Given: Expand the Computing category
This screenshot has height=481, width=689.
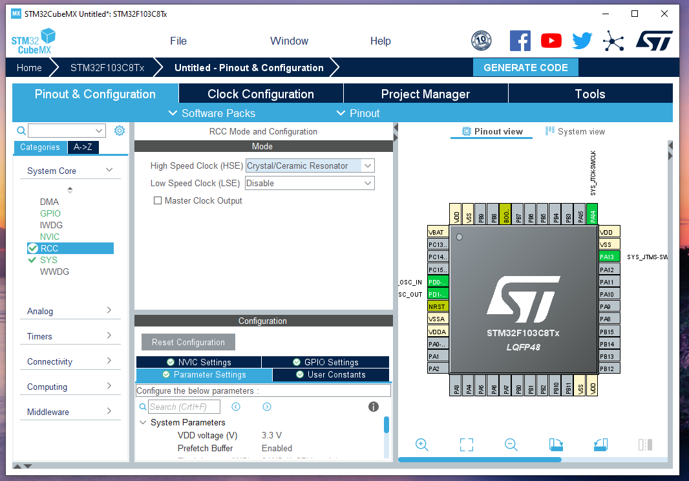Looking at the screenshot, I should click(109, 386).
